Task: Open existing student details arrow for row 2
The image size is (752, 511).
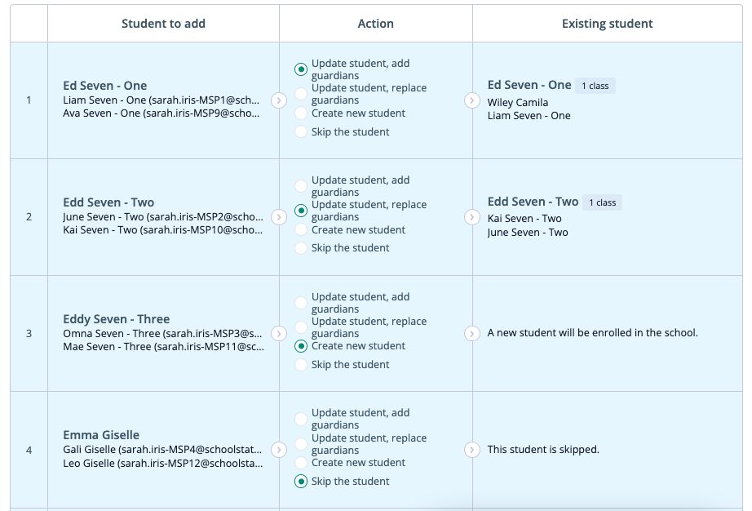Action: click(471, 217)
